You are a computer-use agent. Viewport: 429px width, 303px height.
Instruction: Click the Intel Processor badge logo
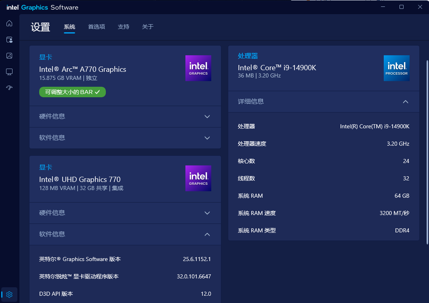pyautogui.click(x=396, y=68)
